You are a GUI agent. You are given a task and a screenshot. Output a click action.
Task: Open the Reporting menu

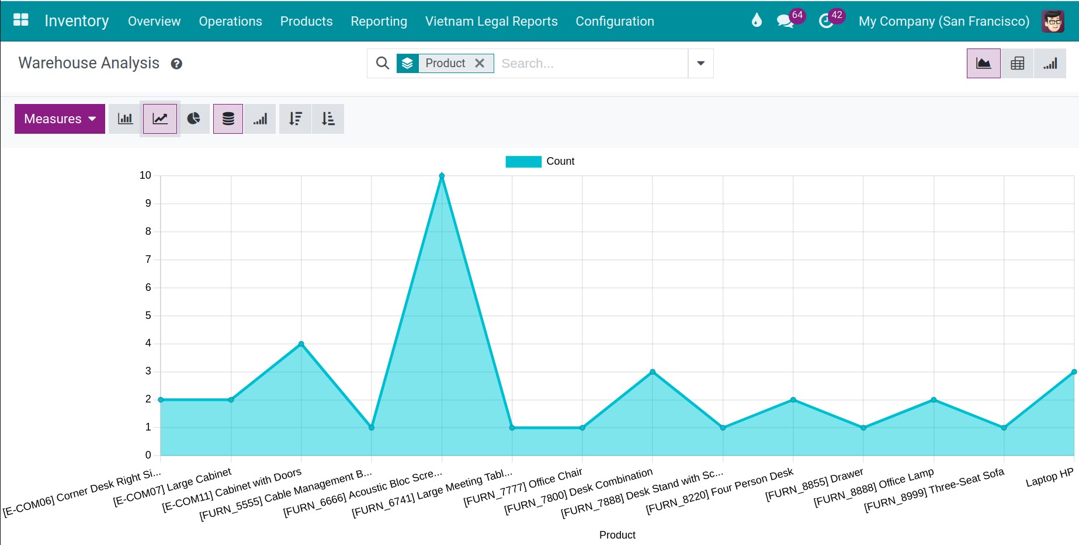pos(379,21)
